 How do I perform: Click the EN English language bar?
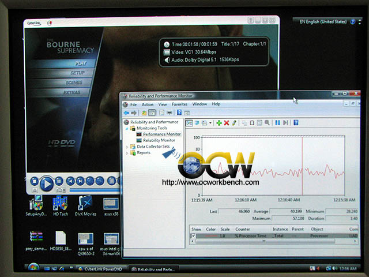323,22
